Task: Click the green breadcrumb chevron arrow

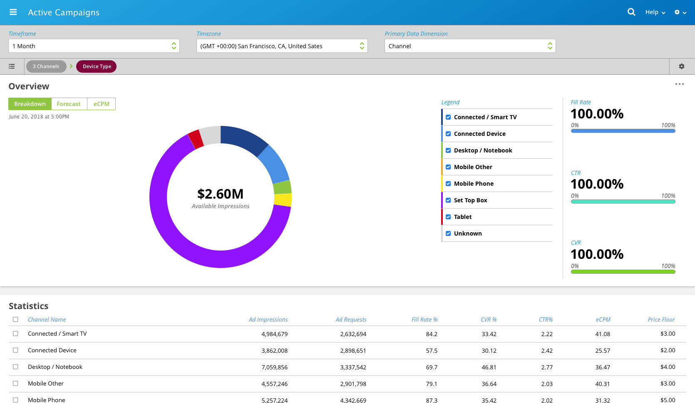Action: coord(71,66)
